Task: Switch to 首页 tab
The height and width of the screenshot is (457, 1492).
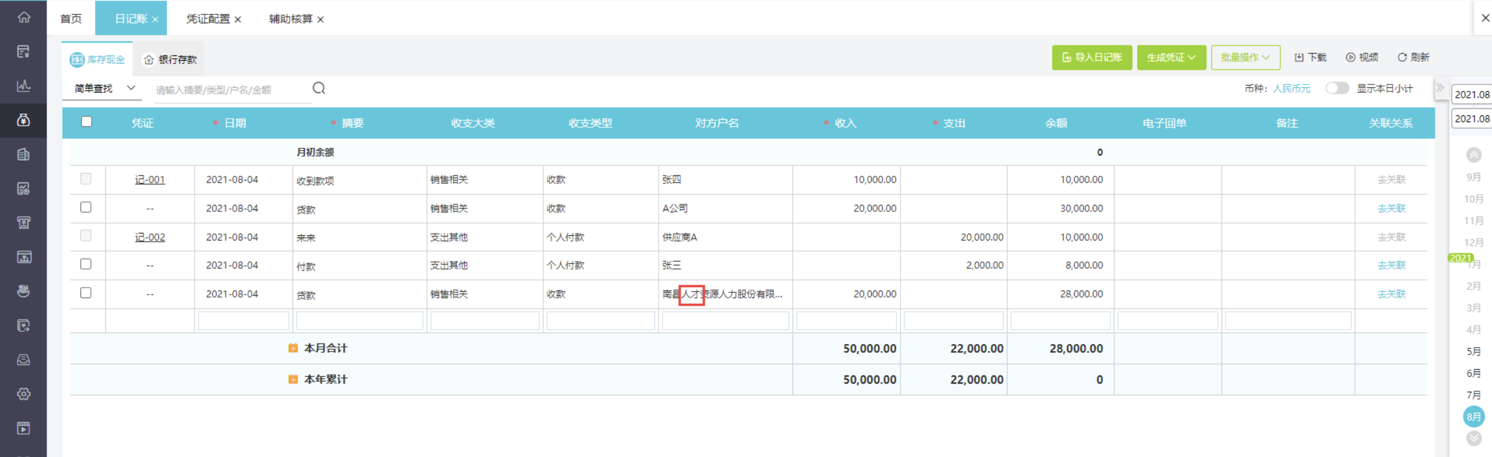Action: pyautogui.click(x=71, y=19)
